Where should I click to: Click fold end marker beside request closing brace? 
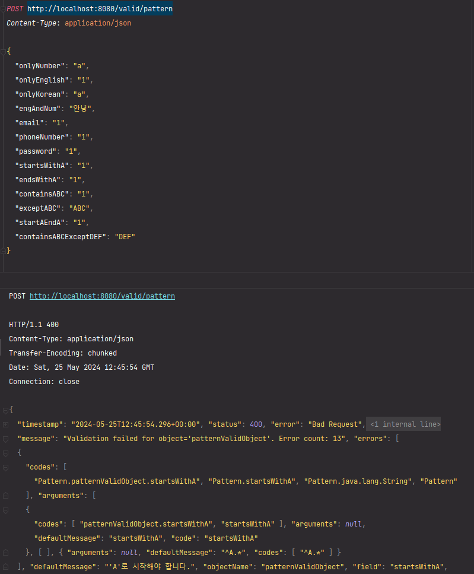click(x=4, y=250)
